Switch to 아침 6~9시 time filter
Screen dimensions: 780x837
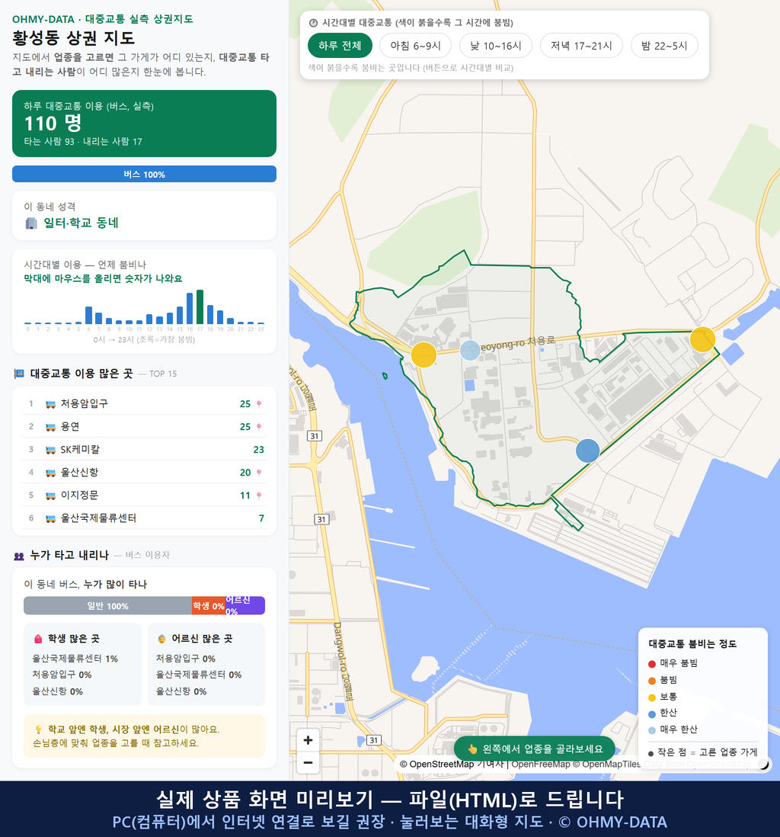click(415, 46)
